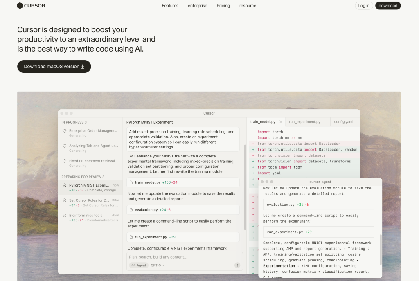Click the cursor-agent window scrollbar

pyautogui.click(x=380, y=250)
